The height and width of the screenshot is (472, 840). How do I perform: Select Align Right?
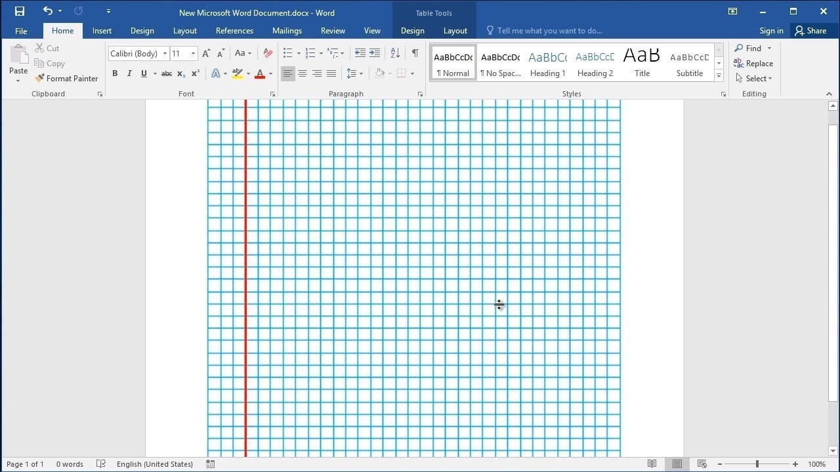coord(317,73)
